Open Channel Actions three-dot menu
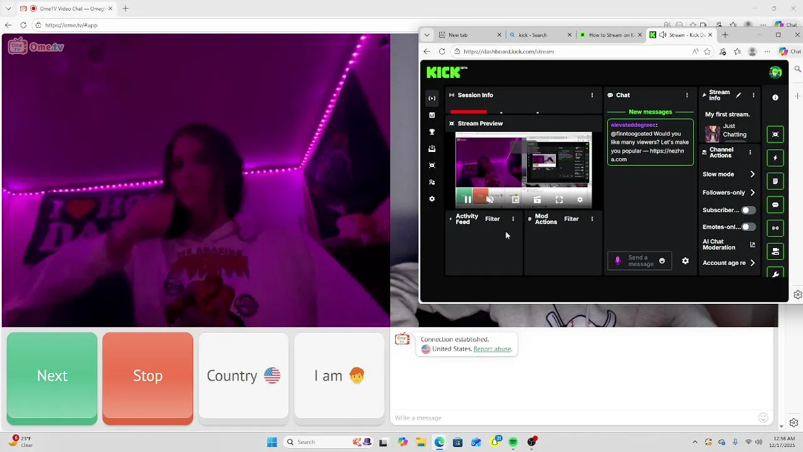Screen dimensions: 803x452 (x=750, y=153)
